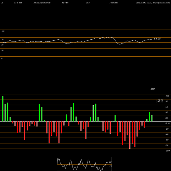This screenshot has width=171, height=171.
Task: Click the last green bar in MR histogram
Action: click(x=152, y=118)
